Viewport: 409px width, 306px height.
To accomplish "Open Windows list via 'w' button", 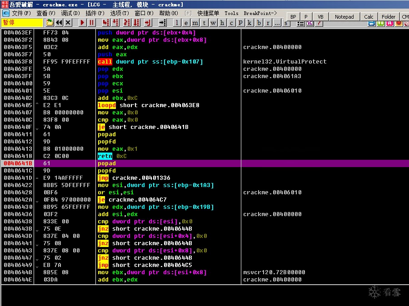I will pos(213,23).
